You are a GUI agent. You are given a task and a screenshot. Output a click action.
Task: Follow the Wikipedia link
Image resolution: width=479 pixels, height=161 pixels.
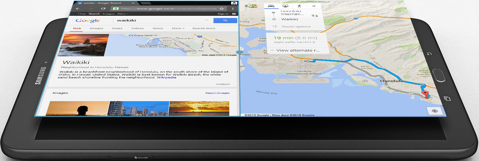click(x=166, y=77)
